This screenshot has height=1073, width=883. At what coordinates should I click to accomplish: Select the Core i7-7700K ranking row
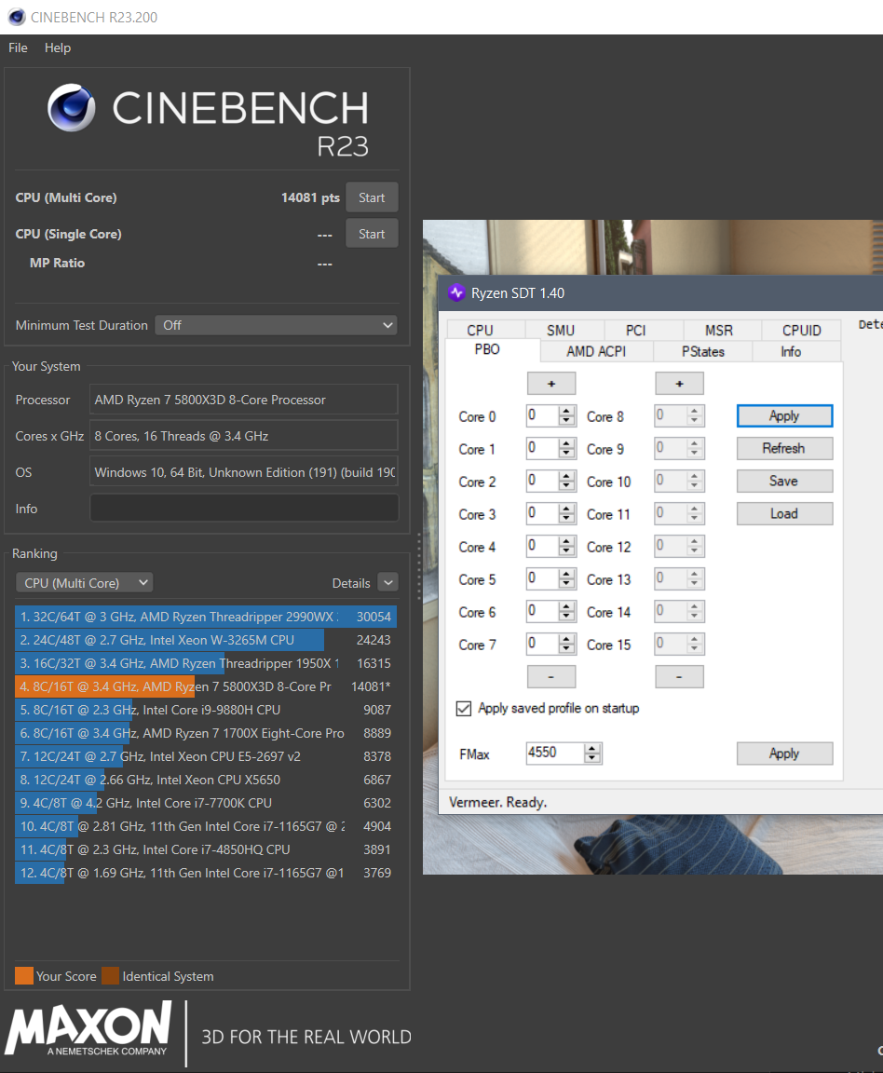point(205,803)
